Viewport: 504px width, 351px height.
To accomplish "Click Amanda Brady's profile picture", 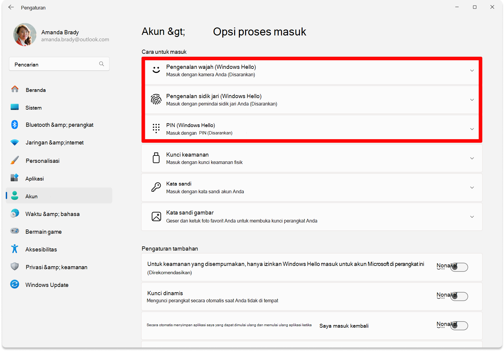I will (25, 35).
